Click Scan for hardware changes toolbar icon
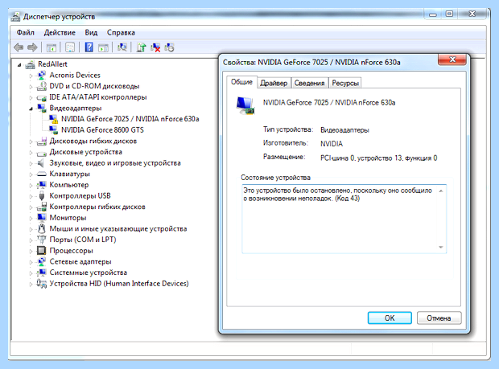The width and height of the screenshot is (499, 369). (x=122, y=47)
